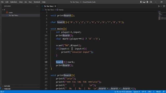The width and height of the screenshot is (166, 93).
Task: Click void main() on line 8
Action: pos(58,29)
